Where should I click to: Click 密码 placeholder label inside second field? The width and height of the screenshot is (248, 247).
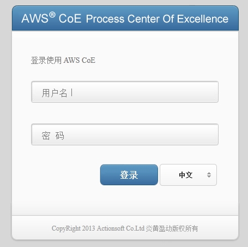coord(53,136)
